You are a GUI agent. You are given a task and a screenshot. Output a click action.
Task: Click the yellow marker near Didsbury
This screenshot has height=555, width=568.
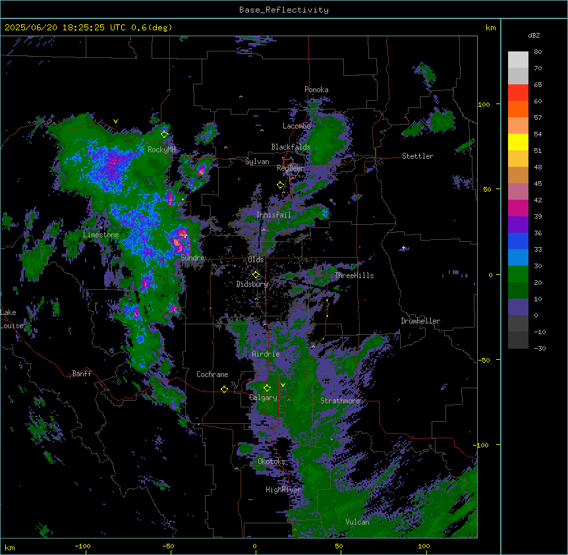coord(256,275)
